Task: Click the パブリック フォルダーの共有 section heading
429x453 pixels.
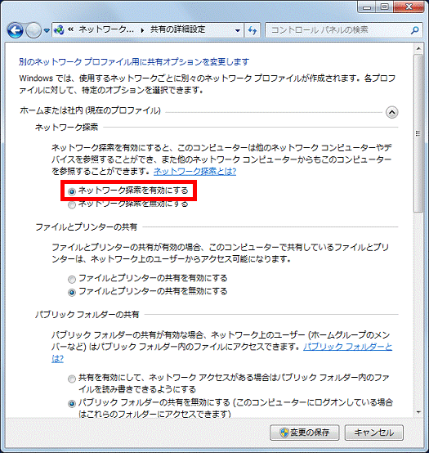Action: [87, 314]
